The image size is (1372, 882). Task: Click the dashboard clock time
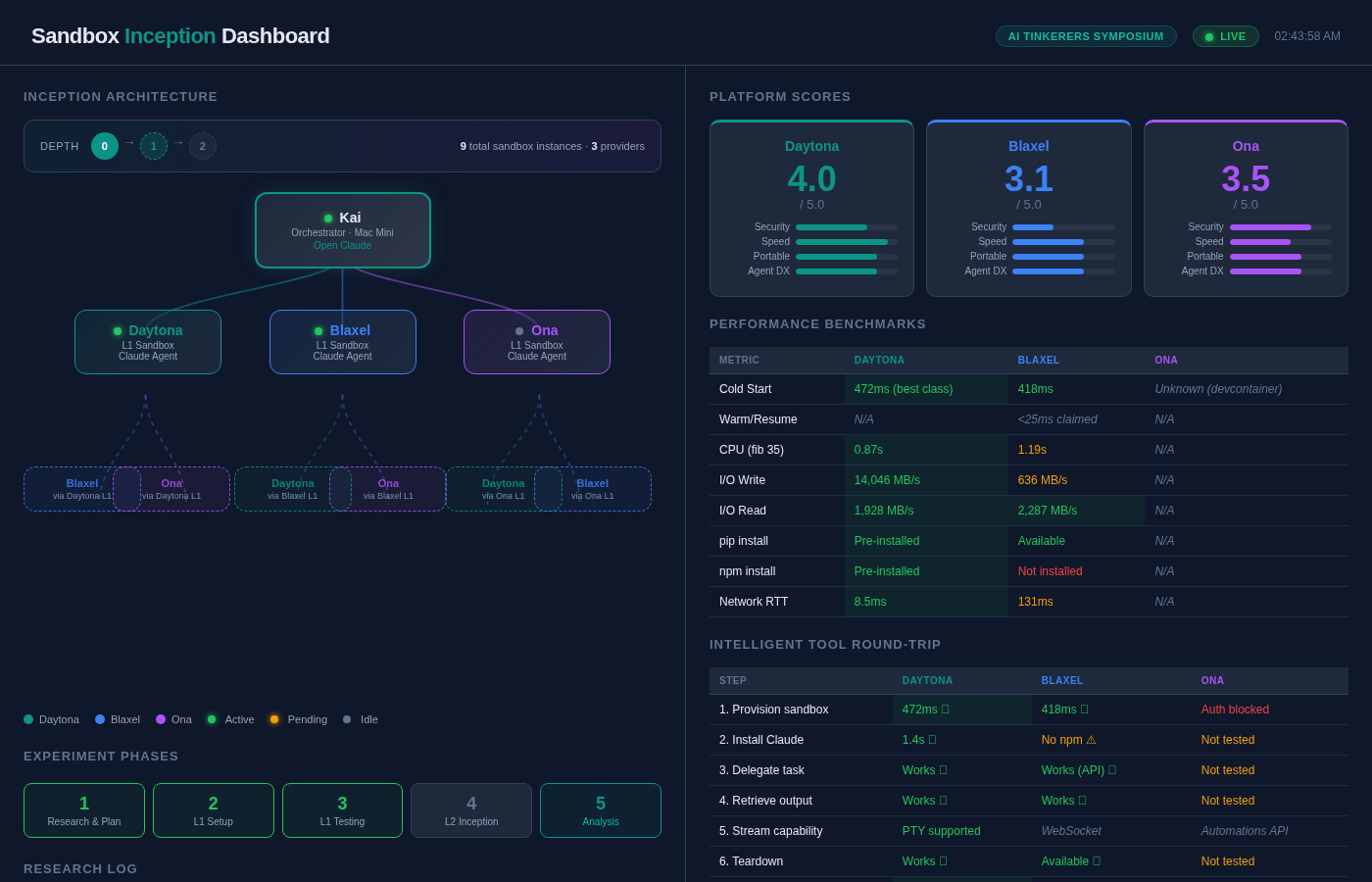tap(1307, 36)
